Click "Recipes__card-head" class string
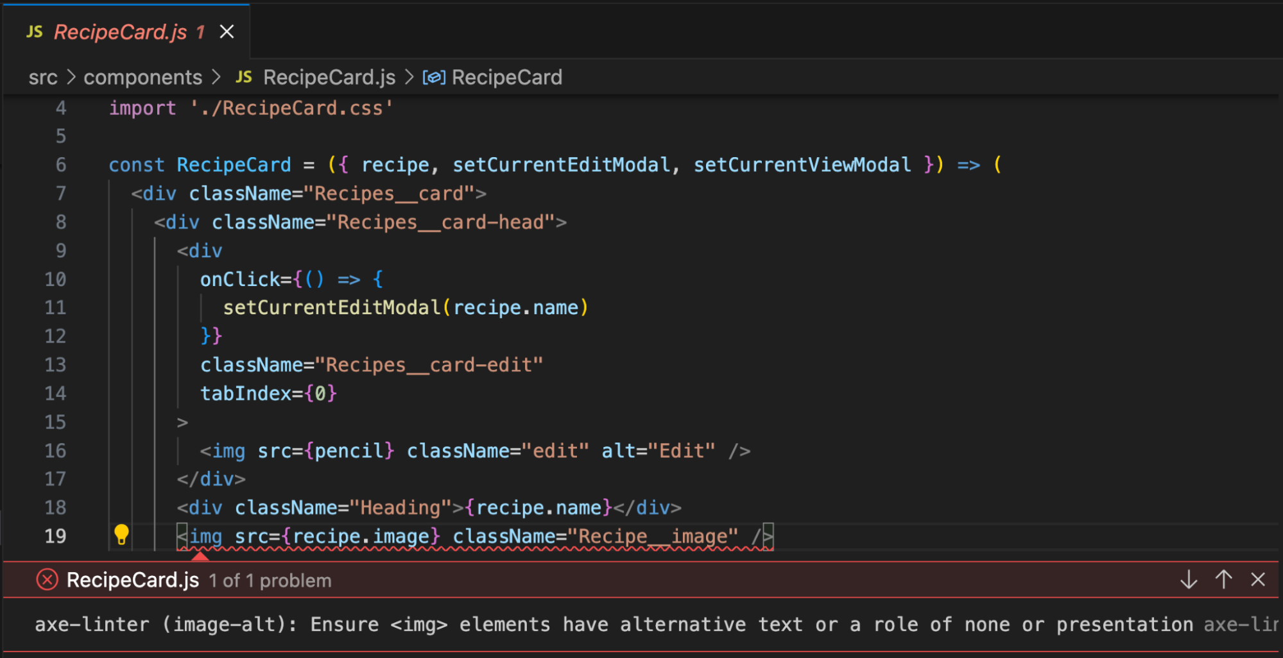 tap(440, 223)
